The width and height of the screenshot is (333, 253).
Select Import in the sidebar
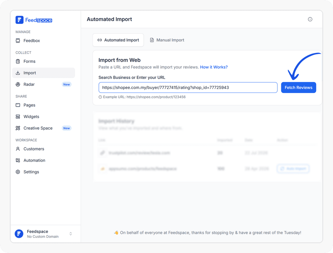click(x=43, y=73)
